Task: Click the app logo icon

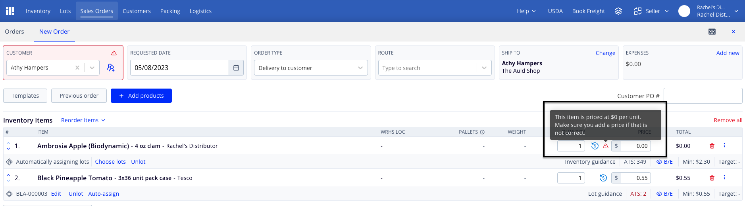Action: coord(10,11)
